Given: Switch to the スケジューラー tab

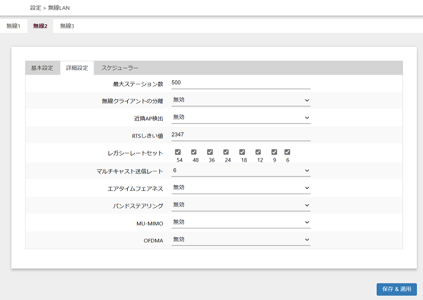Looking at the screenshot, I should [x=120, y=68].
